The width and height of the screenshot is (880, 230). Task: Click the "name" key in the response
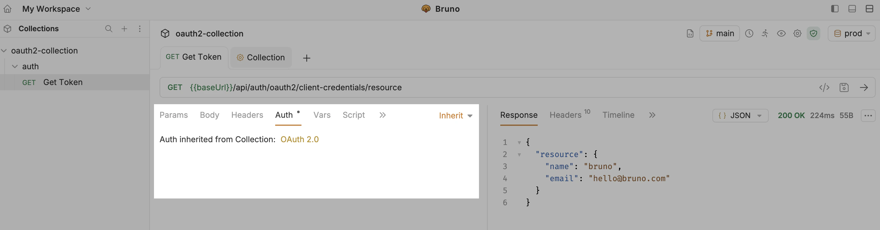559,167
